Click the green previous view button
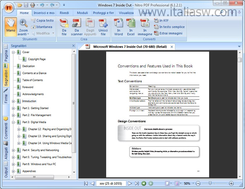 tap(144, 183)
